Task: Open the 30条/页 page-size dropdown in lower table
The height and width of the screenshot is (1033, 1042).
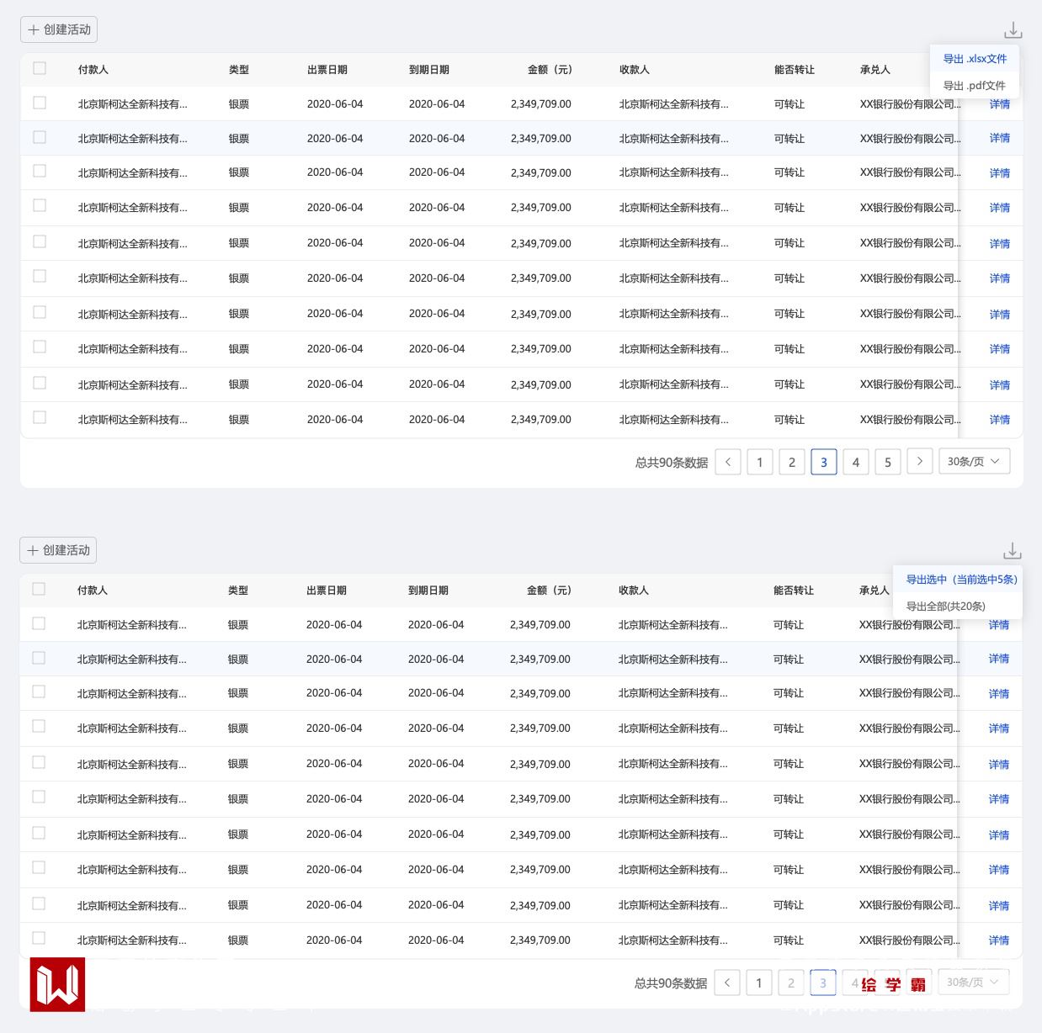Action: [973, 982]
